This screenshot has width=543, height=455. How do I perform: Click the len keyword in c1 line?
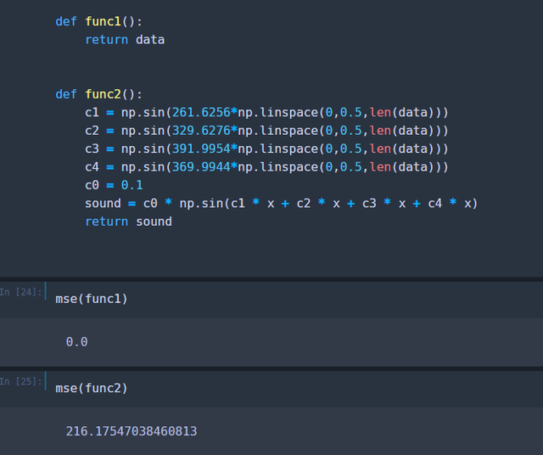380,112
